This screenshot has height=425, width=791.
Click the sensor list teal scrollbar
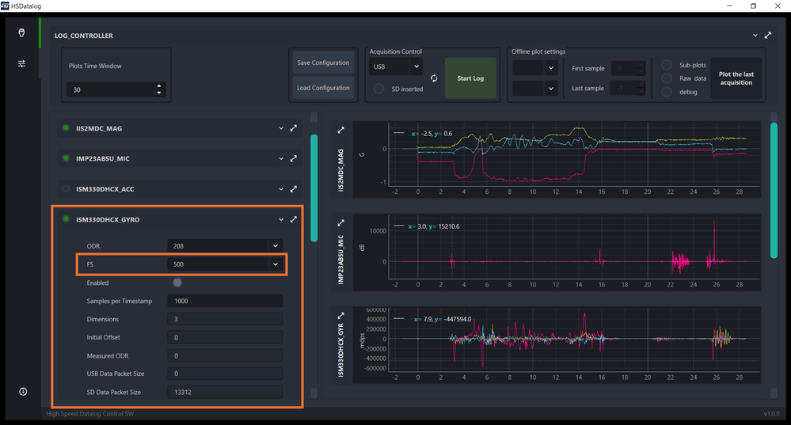pos(314,188)
